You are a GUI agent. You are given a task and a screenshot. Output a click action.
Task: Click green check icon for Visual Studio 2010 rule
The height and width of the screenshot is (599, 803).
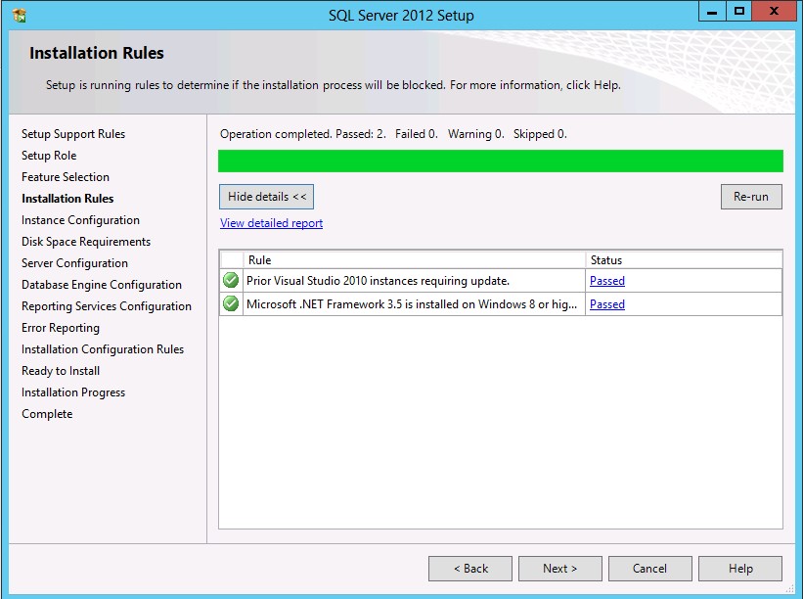pyautogui.click(x=231, y=281)
